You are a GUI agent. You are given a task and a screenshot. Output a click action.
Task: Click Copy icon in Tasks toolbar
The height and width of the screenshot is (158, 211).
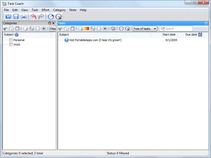point(66,28)
